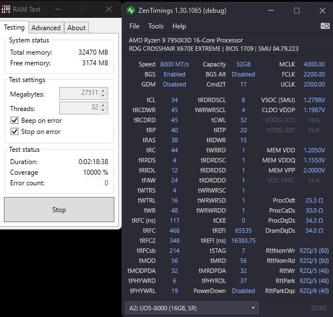Image resolution: width=333 pixels, height=317 pixels.
Task: Open the File menu in ZenTimings
Action: (x=134, y=26)
